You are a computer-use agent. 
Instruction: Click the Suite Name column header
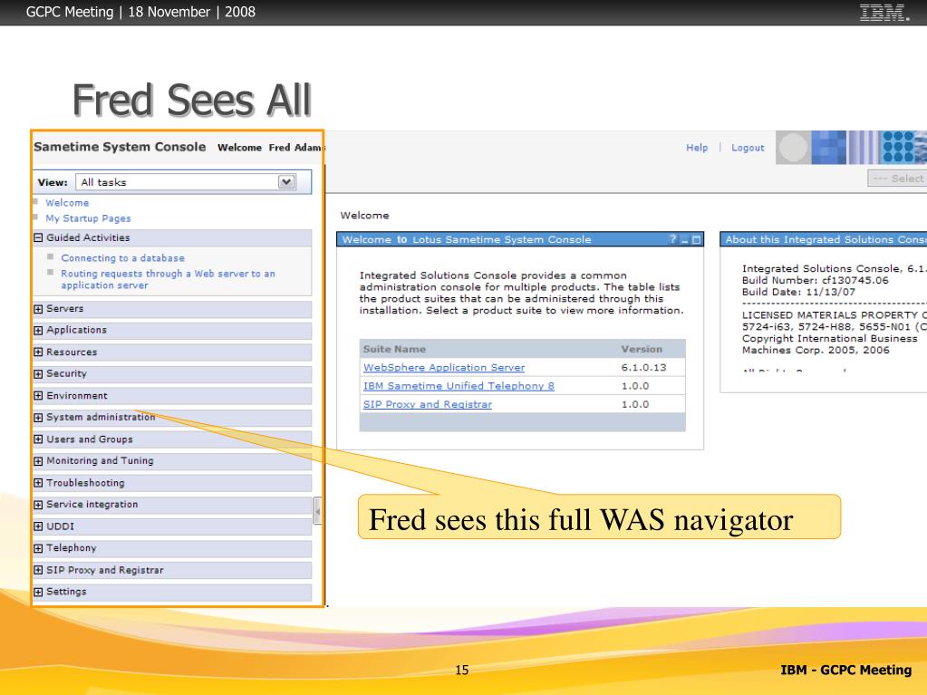[394, 349]
